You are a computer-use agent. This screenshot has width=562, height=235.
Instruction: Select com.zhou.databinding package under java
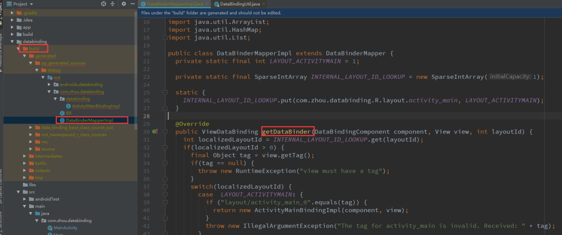click(x=69, y=220)
